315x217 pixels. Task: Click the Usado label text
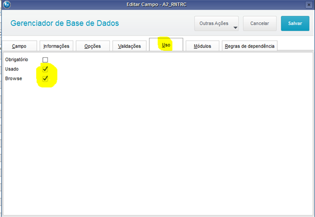click(x=12, y=69)
